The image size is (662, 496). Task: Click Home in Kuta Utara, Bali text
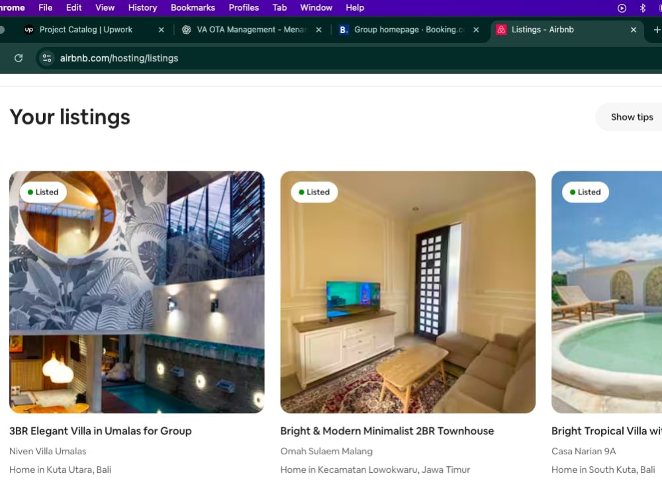(x=60, y=470)
